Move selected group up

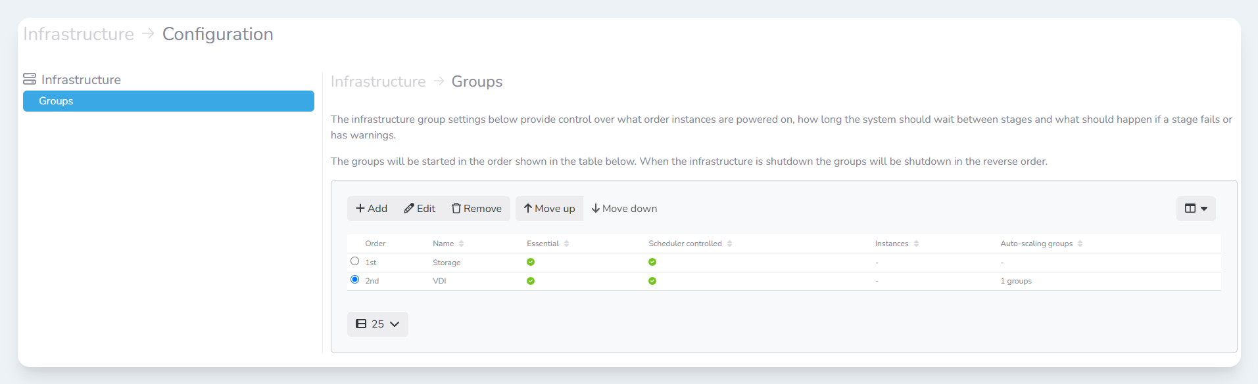click(x=549, y=209)
